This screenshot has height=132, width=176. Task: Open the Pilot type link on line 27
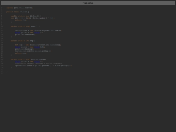pos(18,61)
